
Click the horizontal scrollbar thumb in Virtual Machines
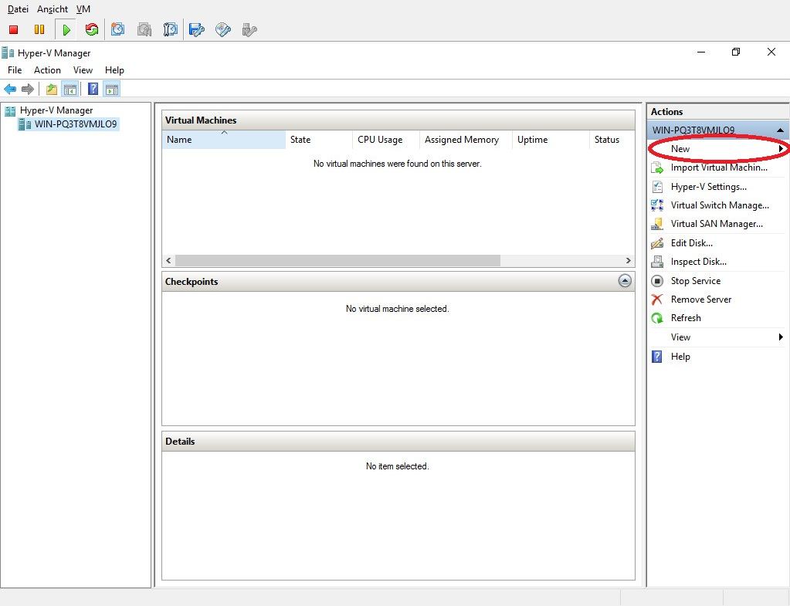(337, 260)
